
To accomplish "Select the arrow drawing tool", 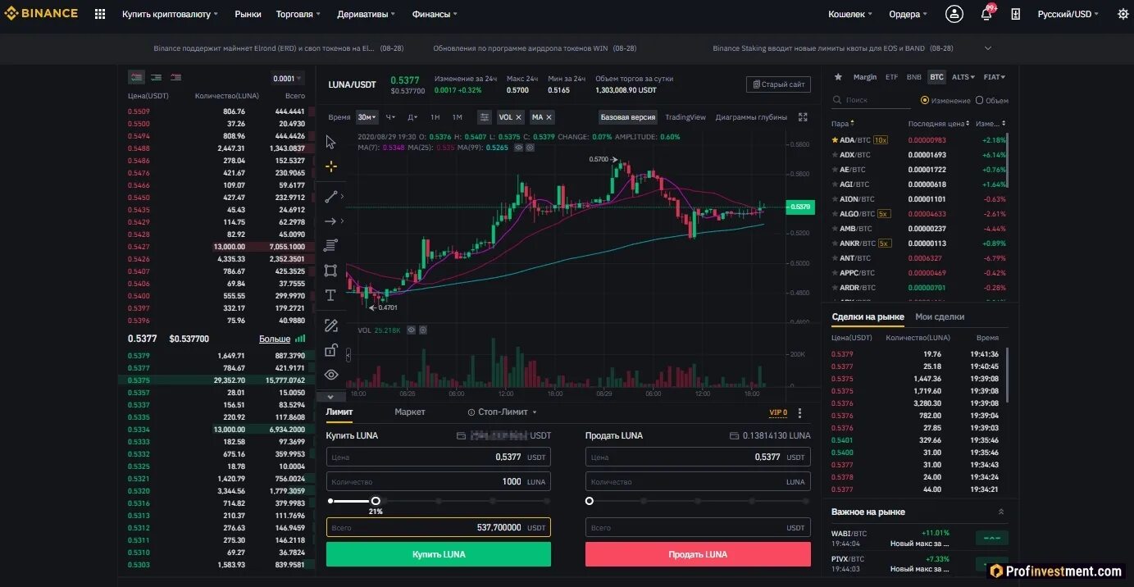I will 330,221.
